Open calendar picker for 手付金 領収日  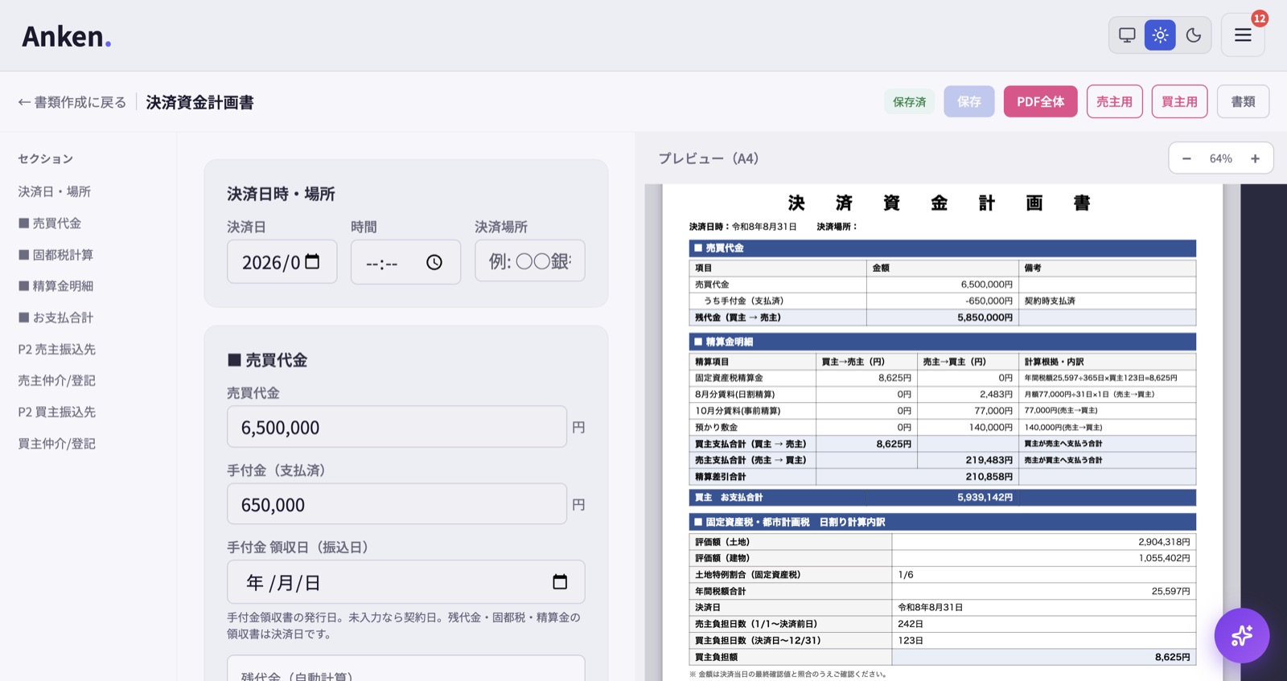[560, 582]
